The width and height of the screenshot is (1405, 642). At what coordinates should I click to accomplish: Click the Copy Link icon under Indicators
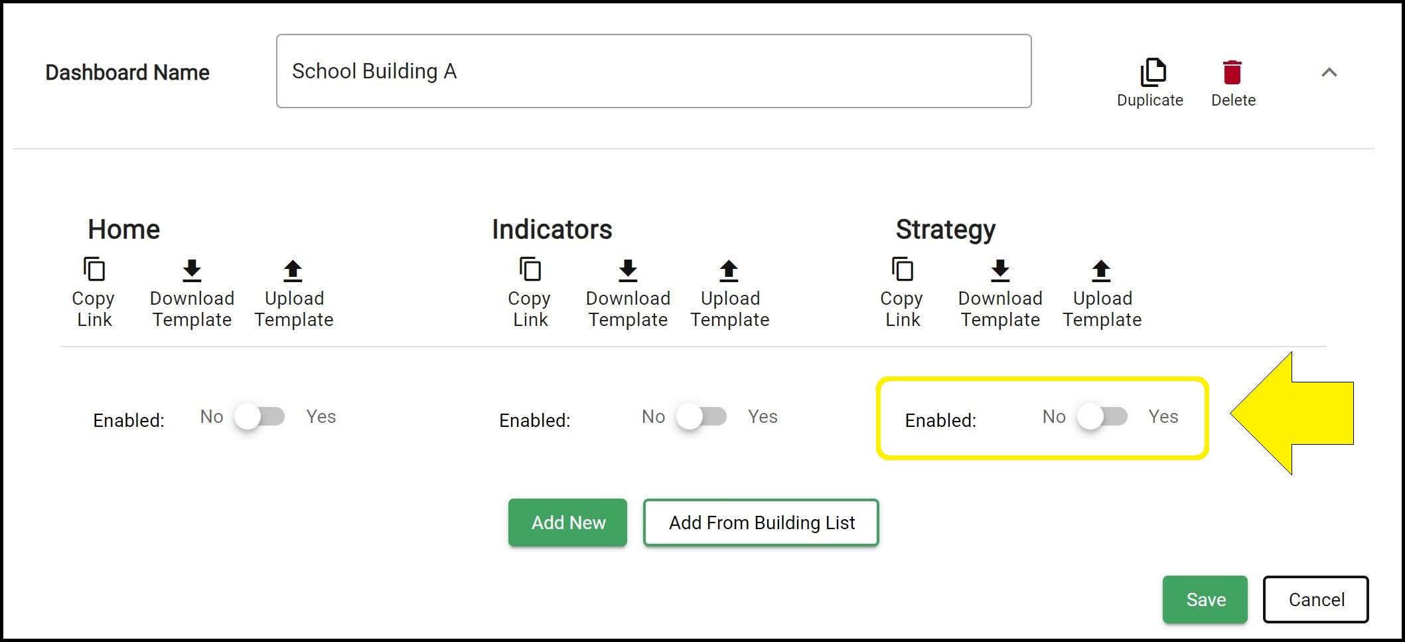[x=529, y=269]
